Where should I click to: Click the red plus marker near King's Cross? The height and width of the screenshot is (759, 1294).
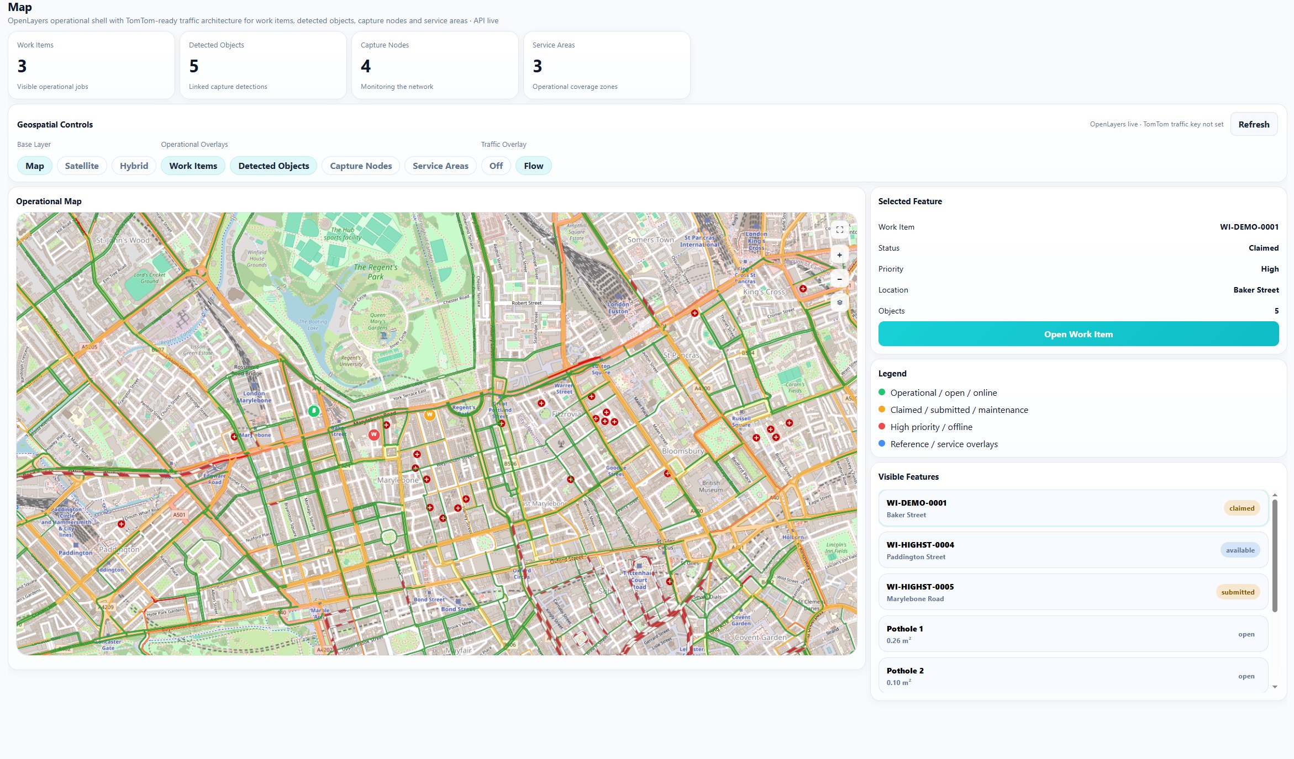(803, 289)
